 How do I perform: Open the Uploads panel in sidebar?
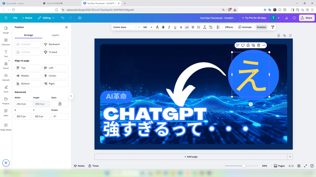pos(6,77)
